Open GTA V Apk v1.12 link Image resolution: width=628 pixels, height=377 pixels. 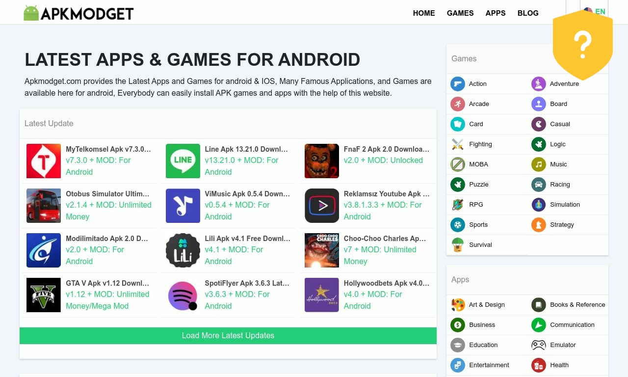108,283
